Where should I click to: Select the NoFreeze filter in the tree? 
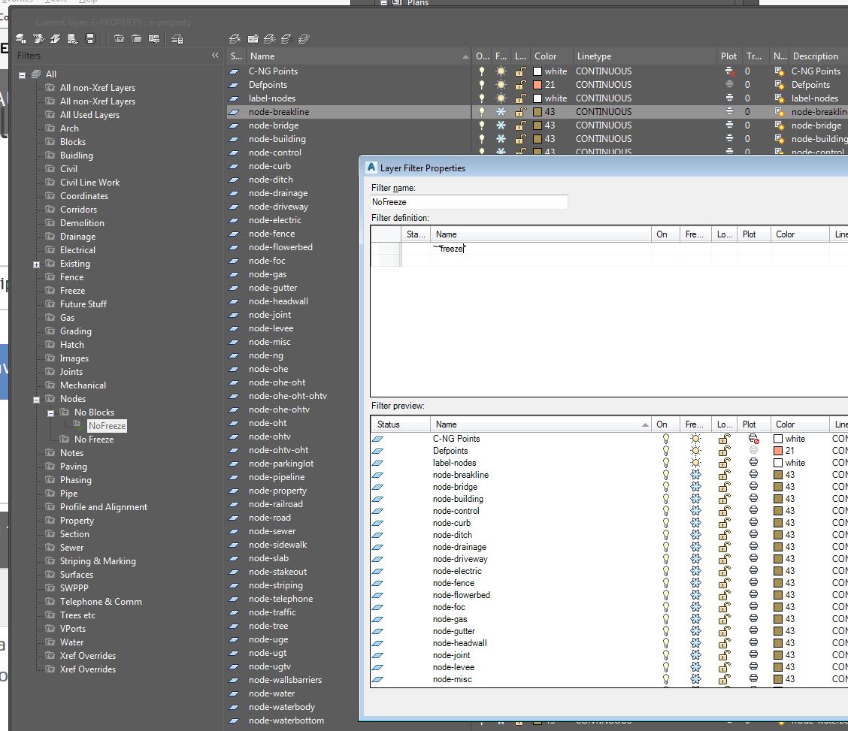[x=105, y=425]
